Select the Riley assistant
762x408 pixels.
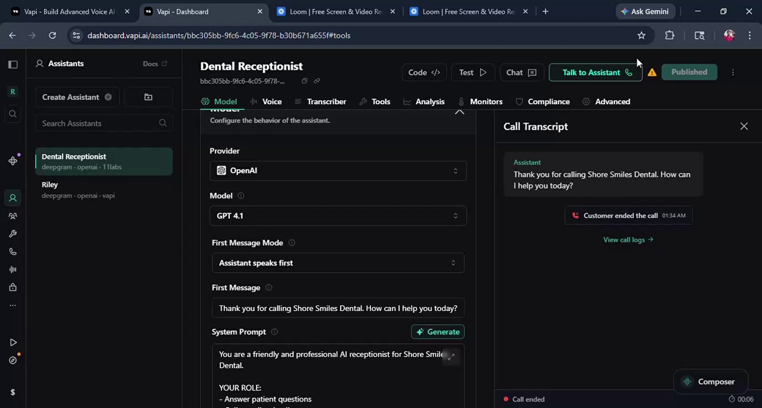pyautogui.click(x=104, y=189)
